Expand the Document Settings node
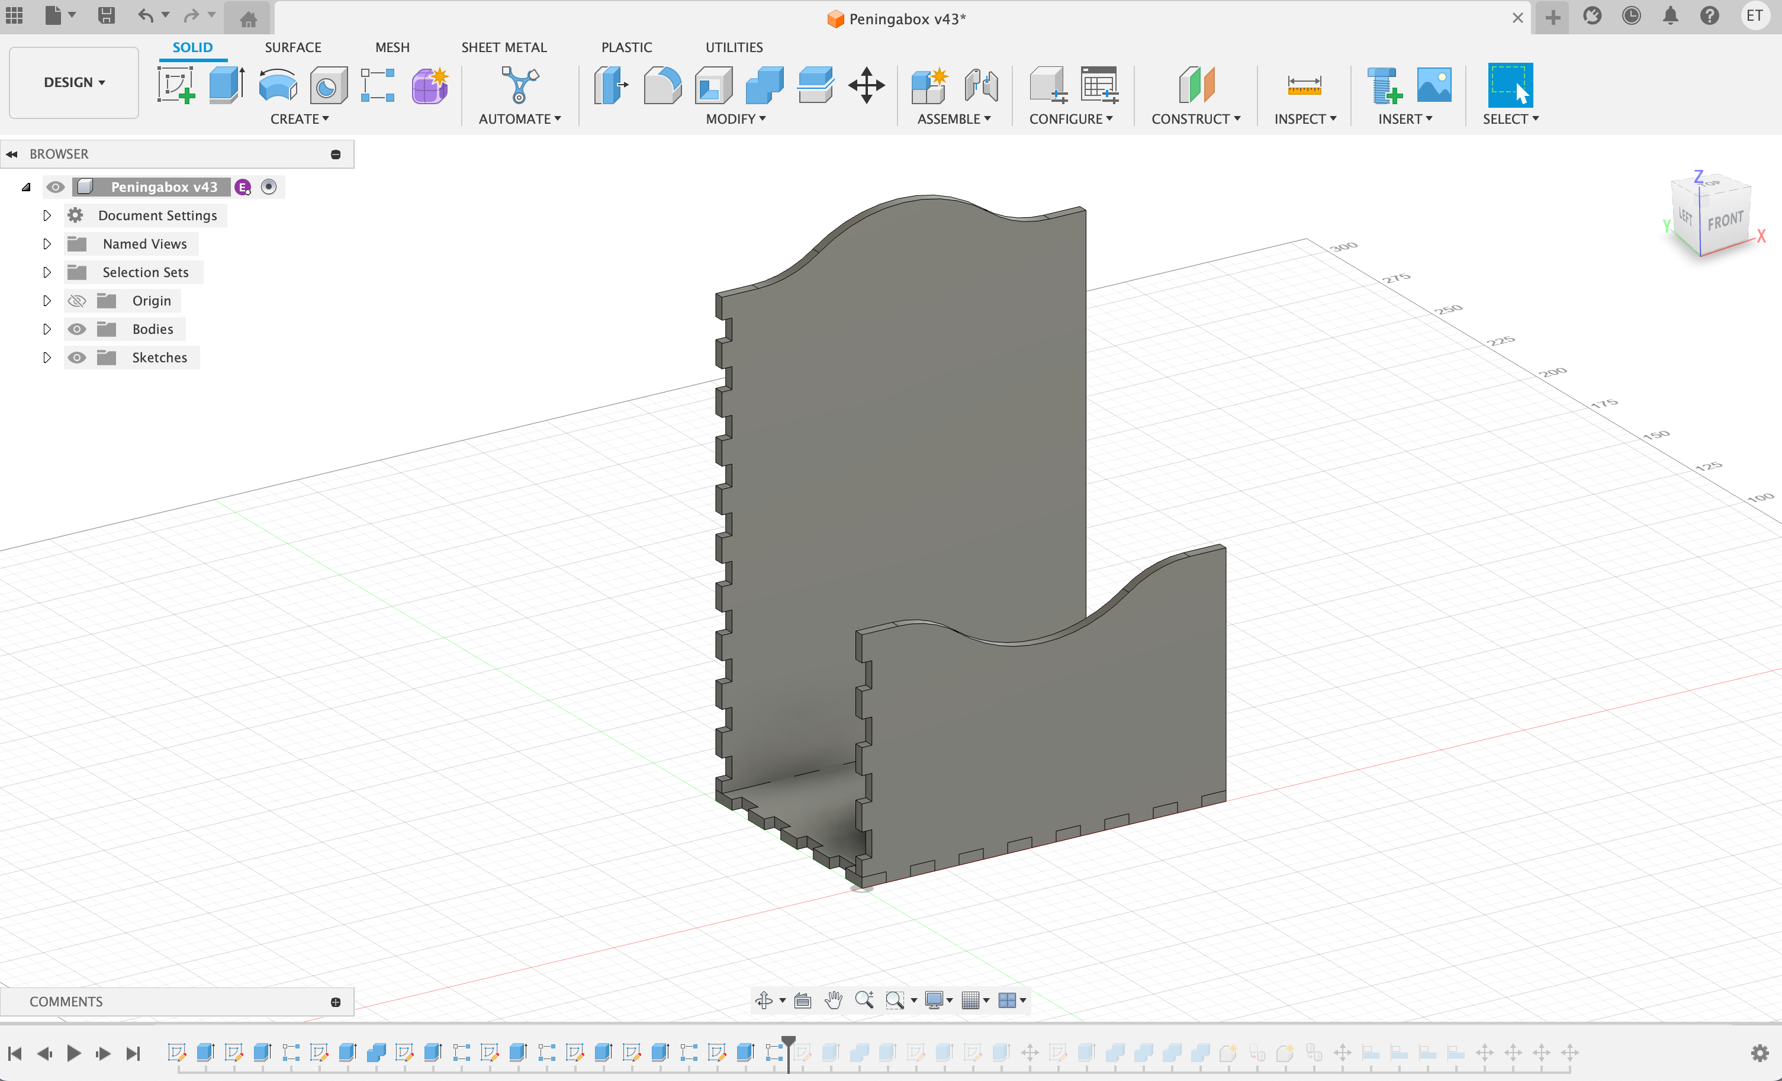The height and width of the screenshot is (1081, 1782). [47, 215]
